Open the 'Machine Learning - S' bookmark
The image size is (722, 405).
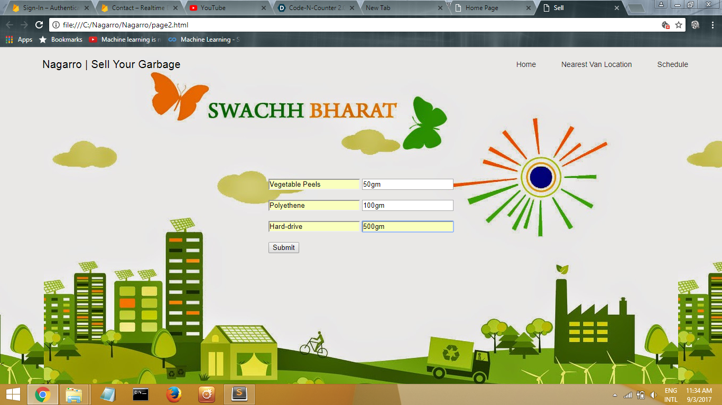click(x=204, y=40)
